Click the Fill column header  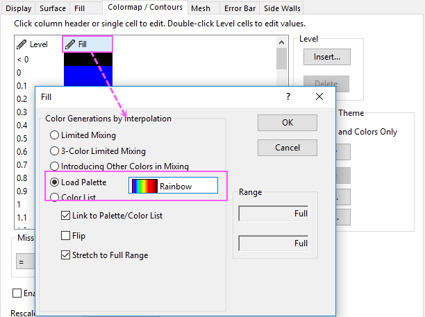click(x=87, y=44)
